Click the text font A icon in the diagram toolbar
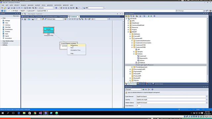The width and height of the screenshot is (212, 119). [23, 19]
